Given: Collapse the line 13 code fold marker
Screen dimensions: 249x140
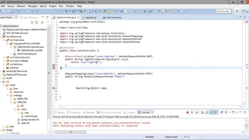Looking at the screenshot, I should (58, 56).
